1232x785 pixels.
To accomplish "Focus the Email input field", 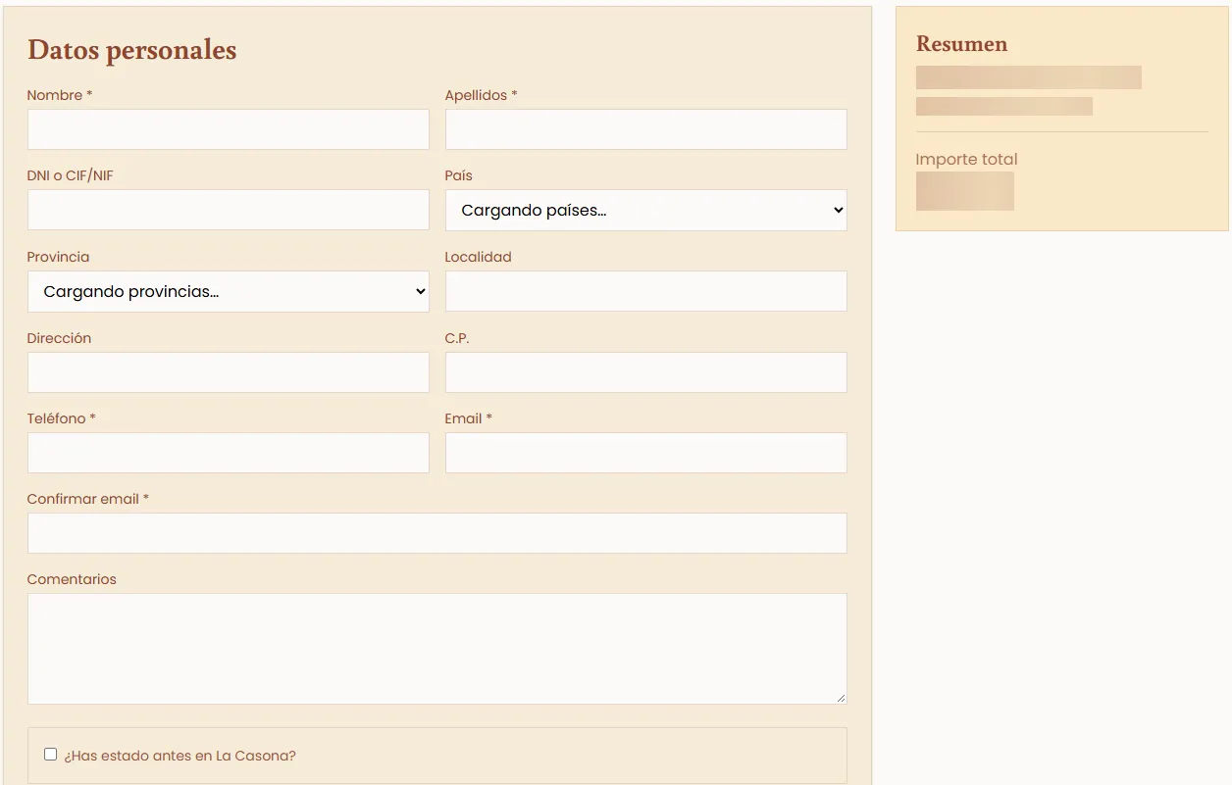I will [x=646, y=453].
